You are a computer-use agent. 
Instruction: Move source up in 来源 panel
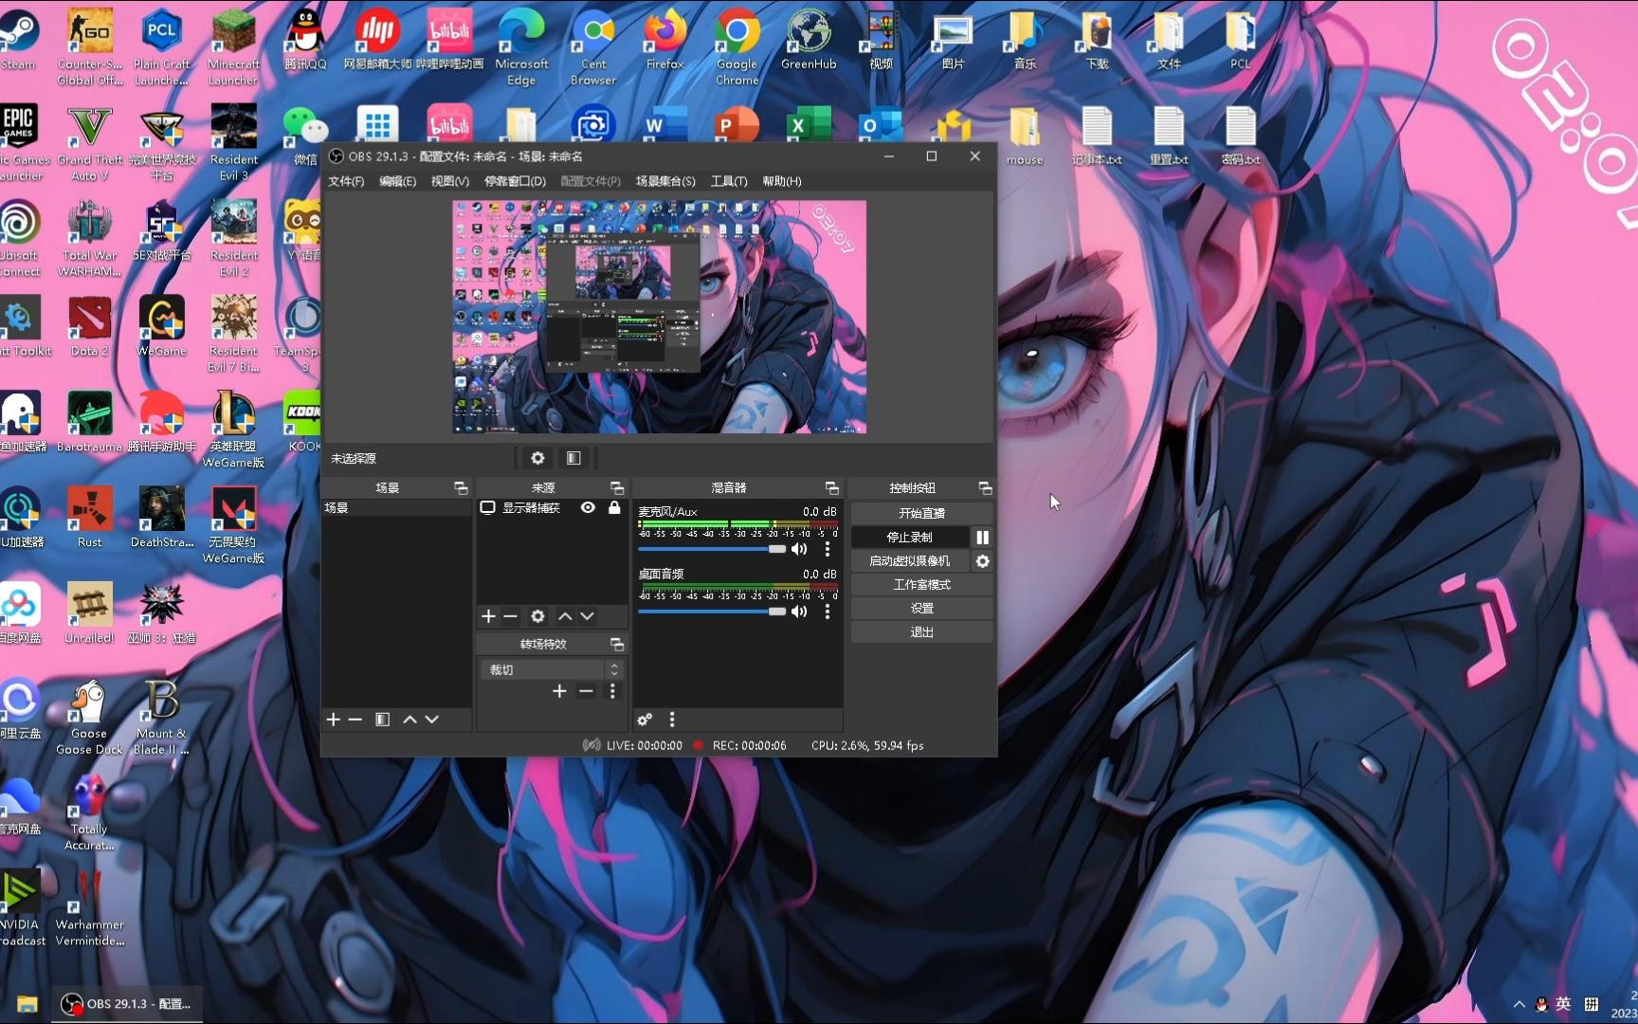(x=565, y=616)
